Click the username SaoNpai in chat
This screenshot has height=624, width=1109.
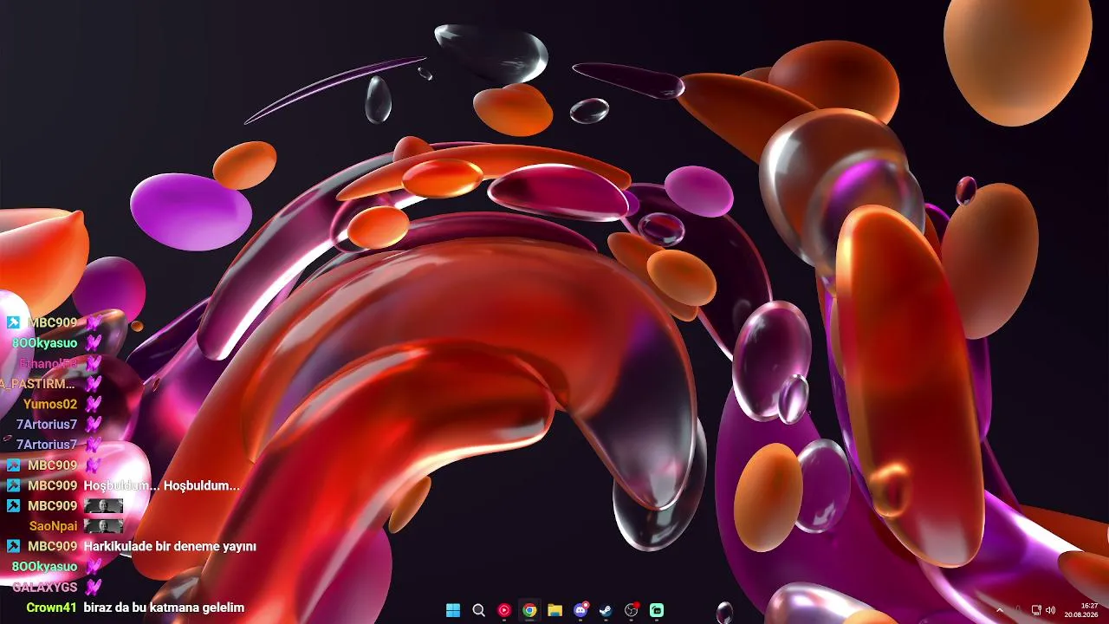[x=54, y=526]
